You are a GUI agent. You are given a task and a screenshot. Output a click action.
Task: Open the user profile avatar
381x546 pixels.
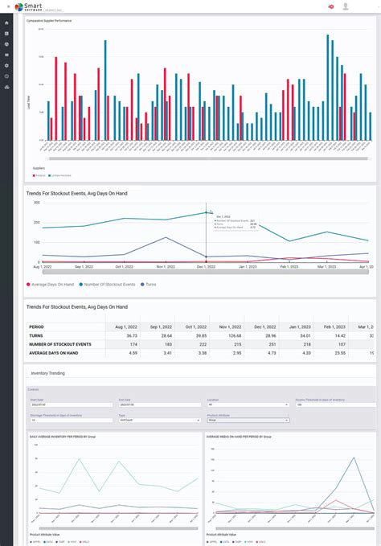click(x=346, y=6)
